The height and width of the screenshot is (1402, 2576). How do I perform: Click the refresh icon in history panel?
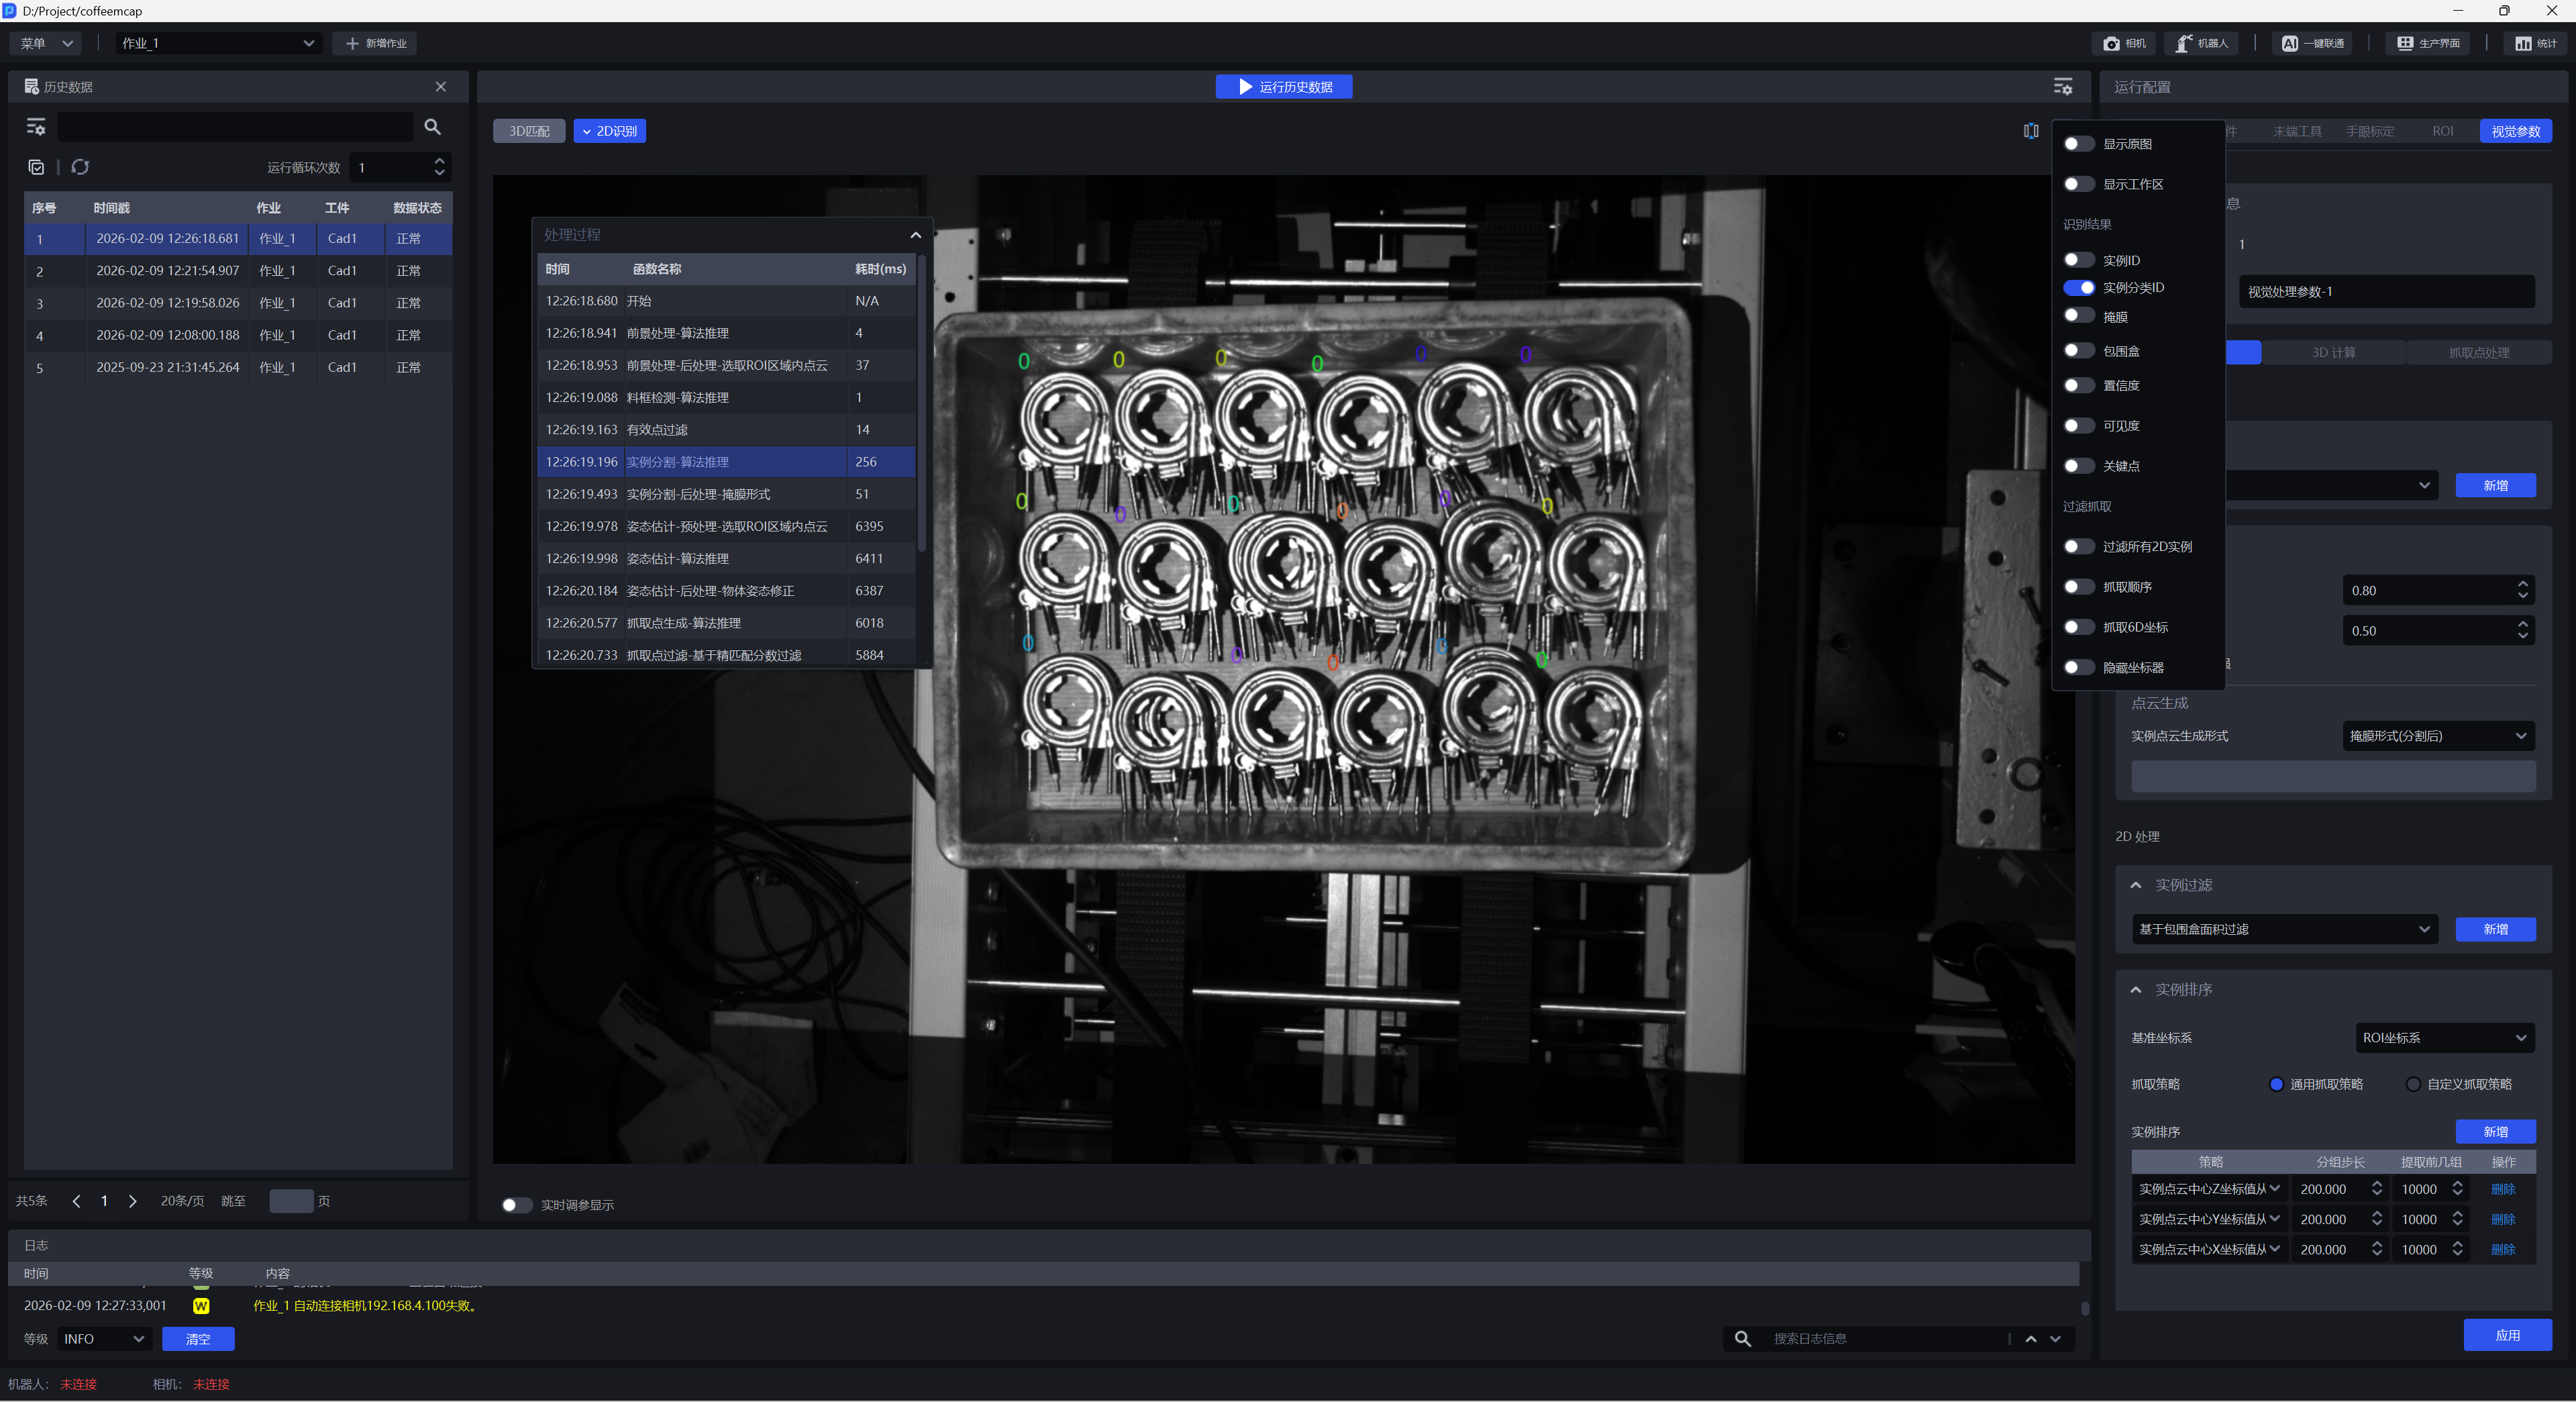[x=80, y=167]
